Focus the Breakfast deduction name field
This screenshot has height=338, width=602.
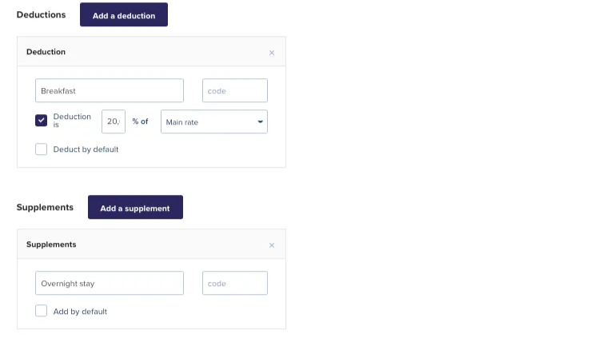(x=110, y=90)
